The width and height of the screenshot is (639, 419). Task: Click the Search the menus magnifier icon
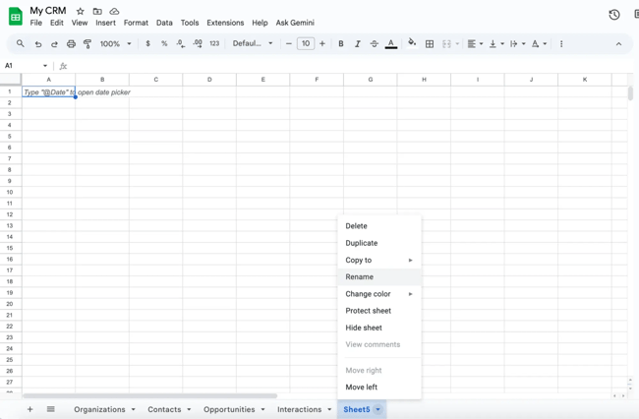pyautogui.click(x=20, y=43)
